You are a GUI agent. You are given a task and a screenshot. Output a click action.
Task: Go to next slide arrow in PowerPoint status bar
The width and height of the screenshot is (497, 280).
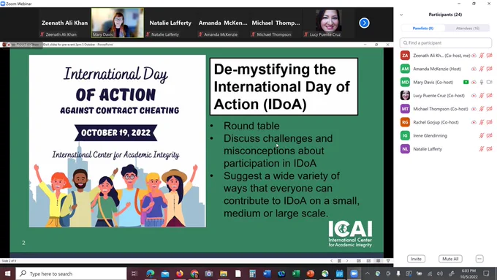pyautogui.click(x=347, y=261)
